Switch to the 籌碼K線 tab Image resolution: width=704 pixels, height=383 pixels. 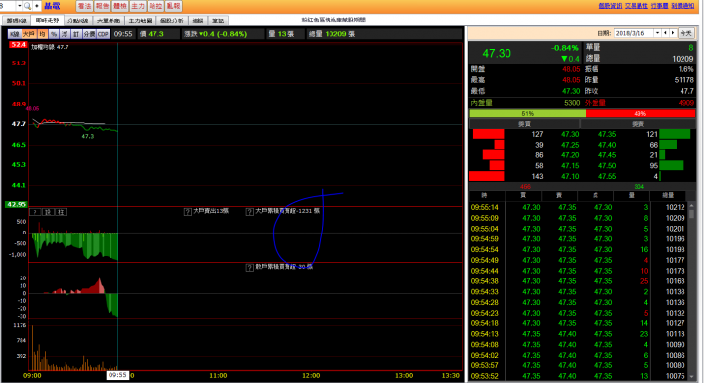[x=17, y=21]
